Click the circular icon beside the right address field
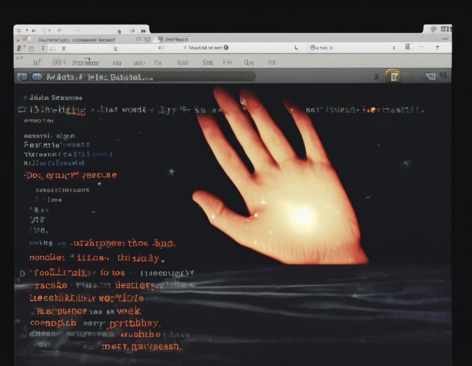This screenshot has height=366, width=472. pyautogui.click(x=313, y=47)
